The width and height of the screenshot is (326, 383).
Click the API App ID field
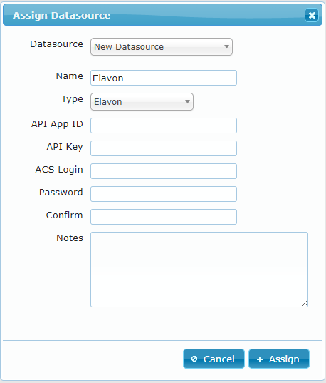point(164,126)
